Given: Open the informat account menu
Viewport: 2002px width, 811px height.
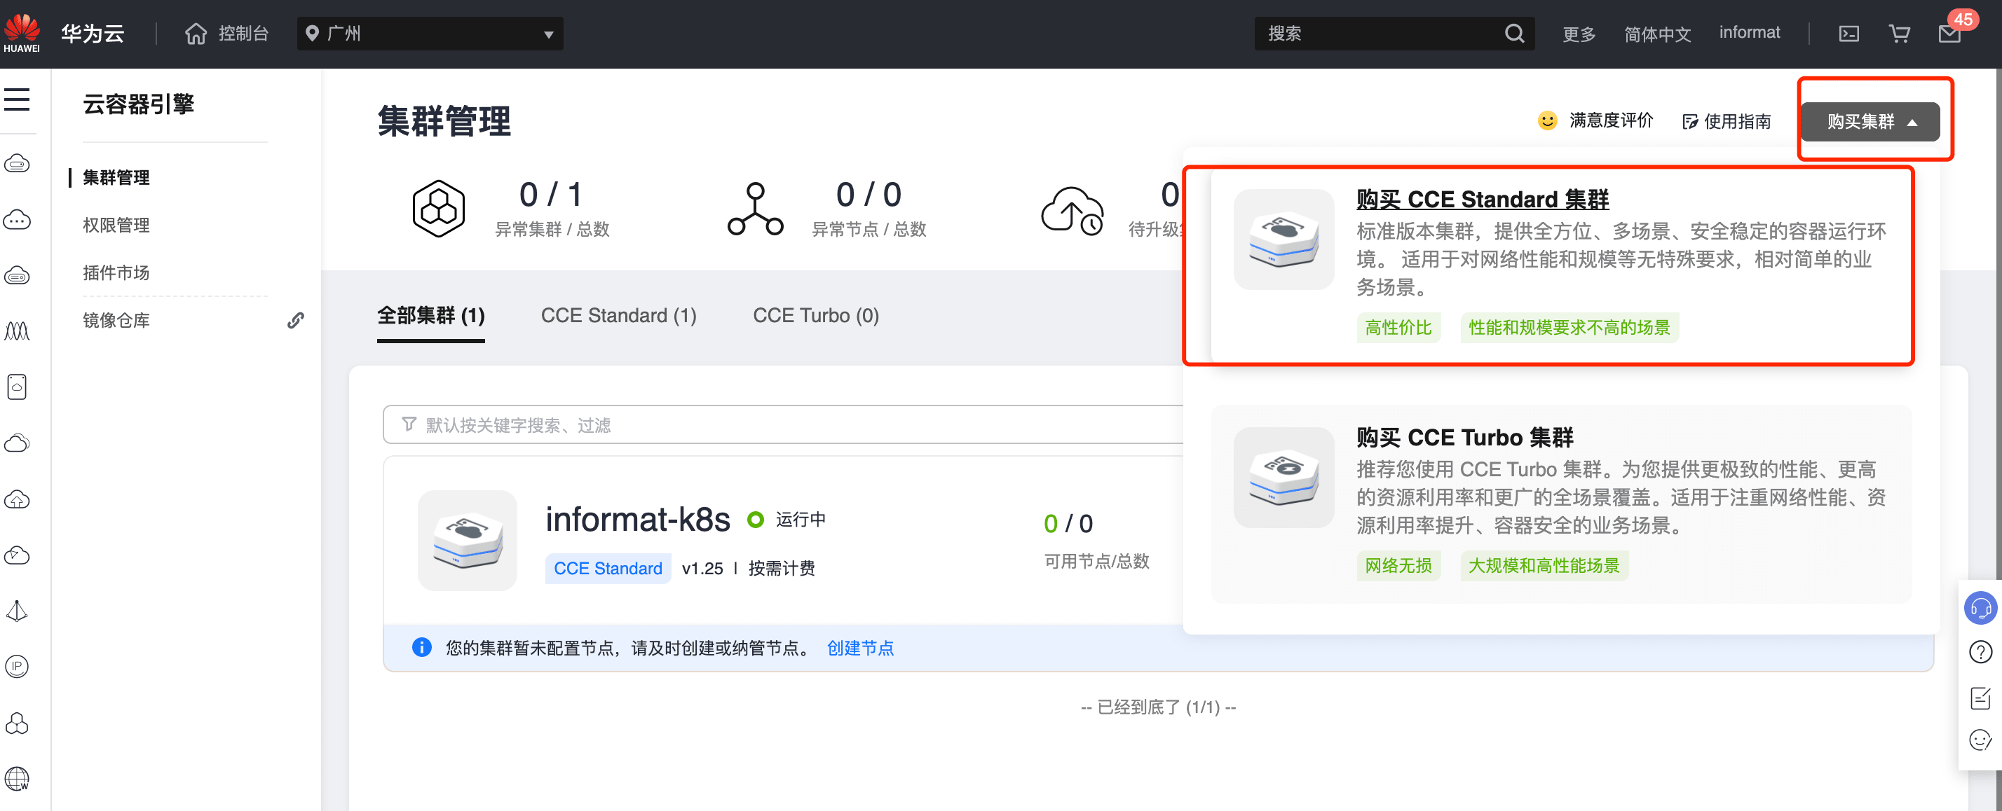Looking at the screenshot, I should click(x=1749, y=33).
